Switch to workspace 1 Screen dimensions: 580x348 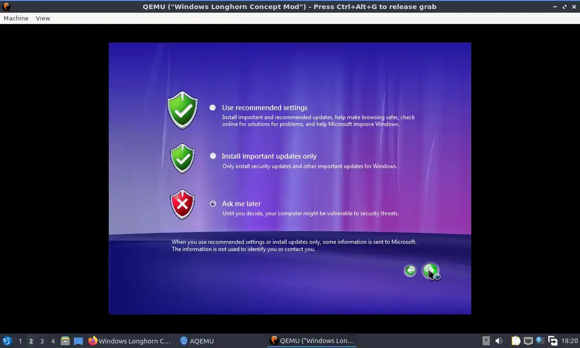[x=20, y=341]
